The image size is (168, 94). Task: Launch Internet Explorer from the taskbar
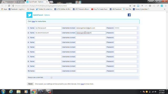(x=11, y=92)
